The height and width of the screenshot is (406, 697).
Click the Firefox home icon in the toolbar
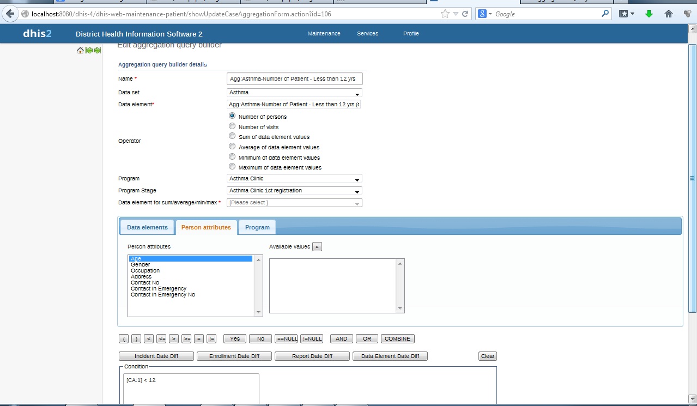(668, 14)
